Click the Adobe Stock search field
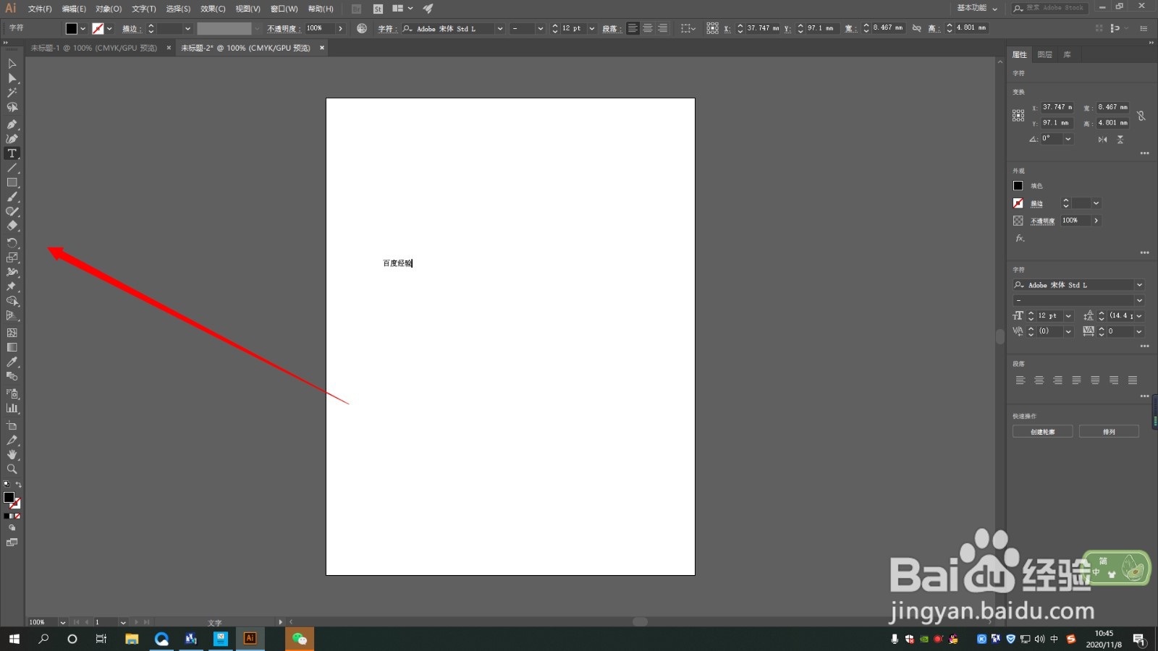The image size is (1158, 651). (1049, 8)
